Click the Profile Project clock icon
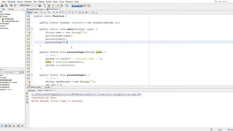The height and width of the screenshot is (131, 233). pyautogui.click(x=67, y=5)
